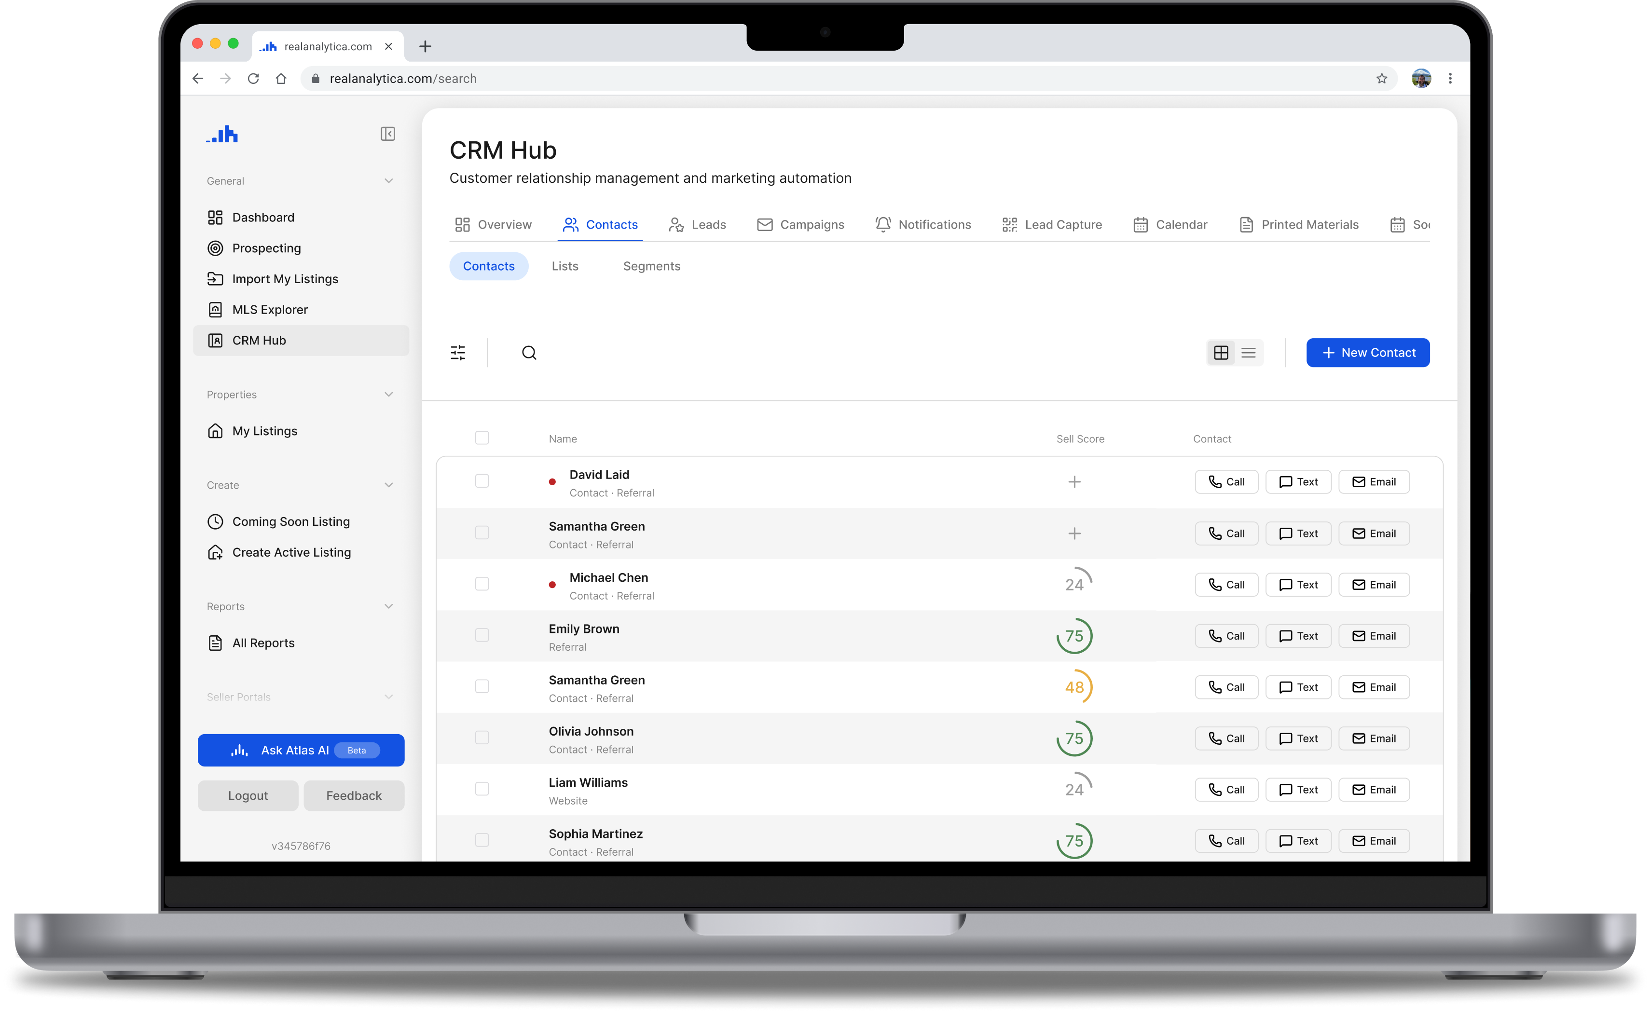Open the Prospecting section
The height and width of the screenshot is (1012, 1651).
click(x=266, y=248)
